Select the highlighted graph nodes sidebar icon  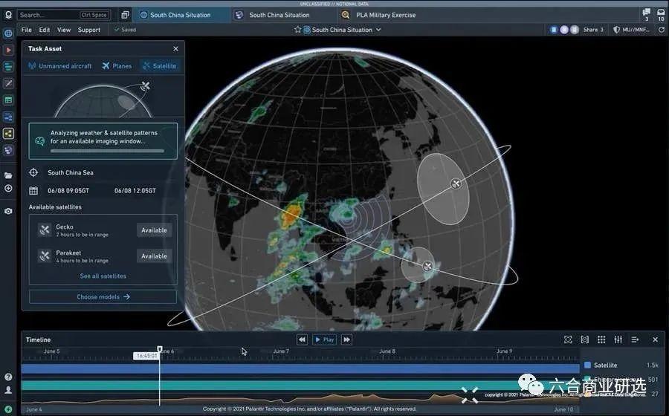pos(8,134)
